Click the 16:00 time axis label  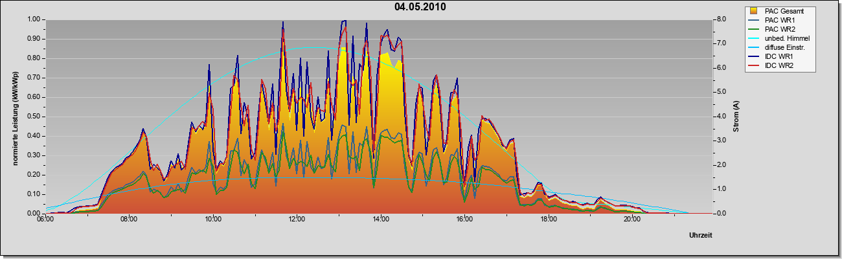(464, 220)
